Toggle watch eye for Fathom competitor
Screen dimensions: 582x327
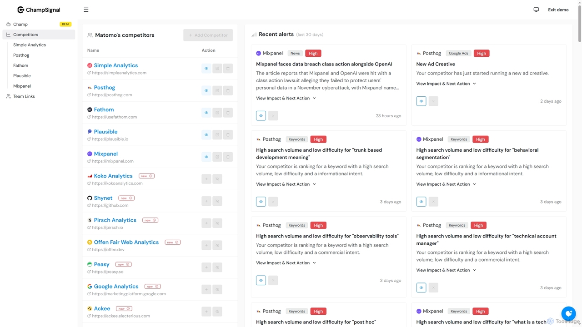click(x=206, y=113)
